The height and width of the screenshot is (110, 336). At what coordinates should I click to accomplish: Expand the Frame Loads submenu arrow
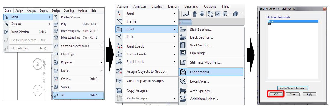click(174, 54)
